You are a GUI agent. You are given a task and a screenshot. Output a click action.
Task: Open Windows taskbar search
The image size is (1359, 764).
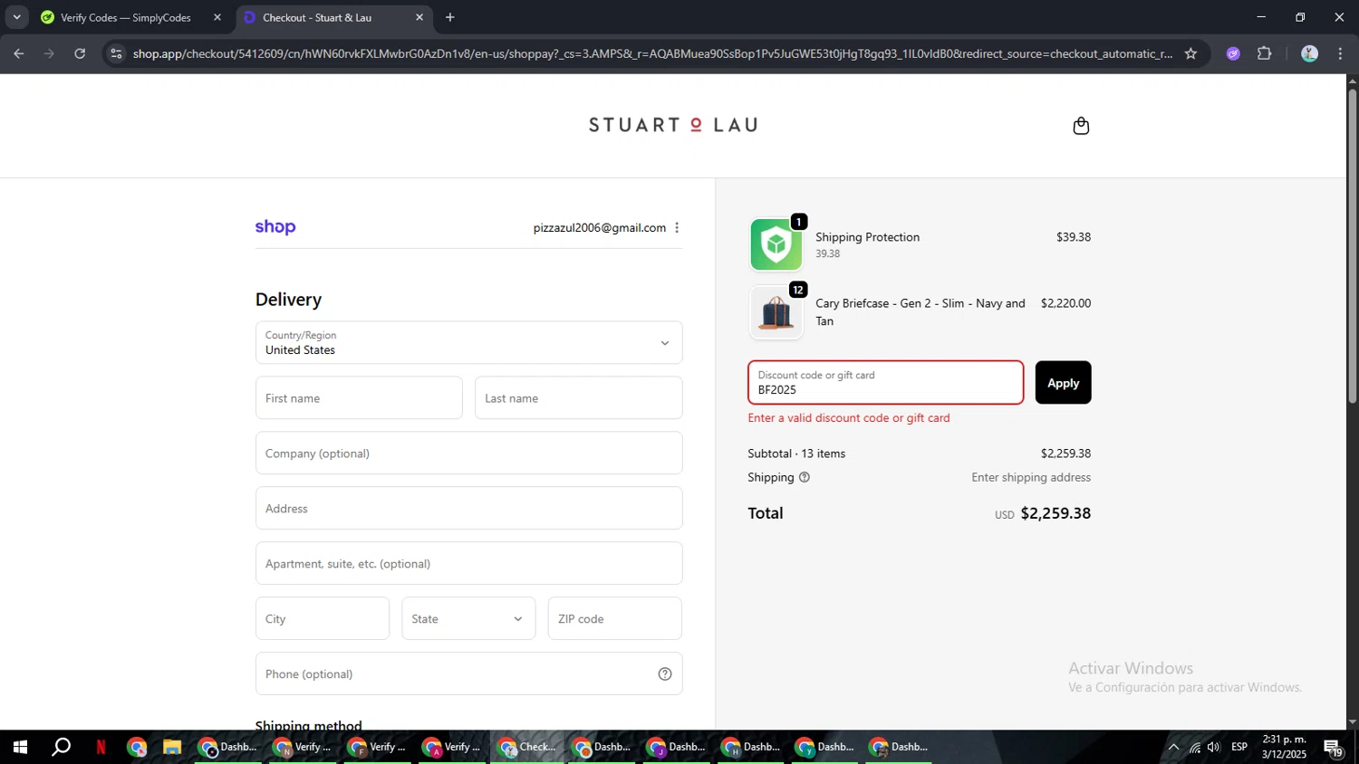pos(61,747)
